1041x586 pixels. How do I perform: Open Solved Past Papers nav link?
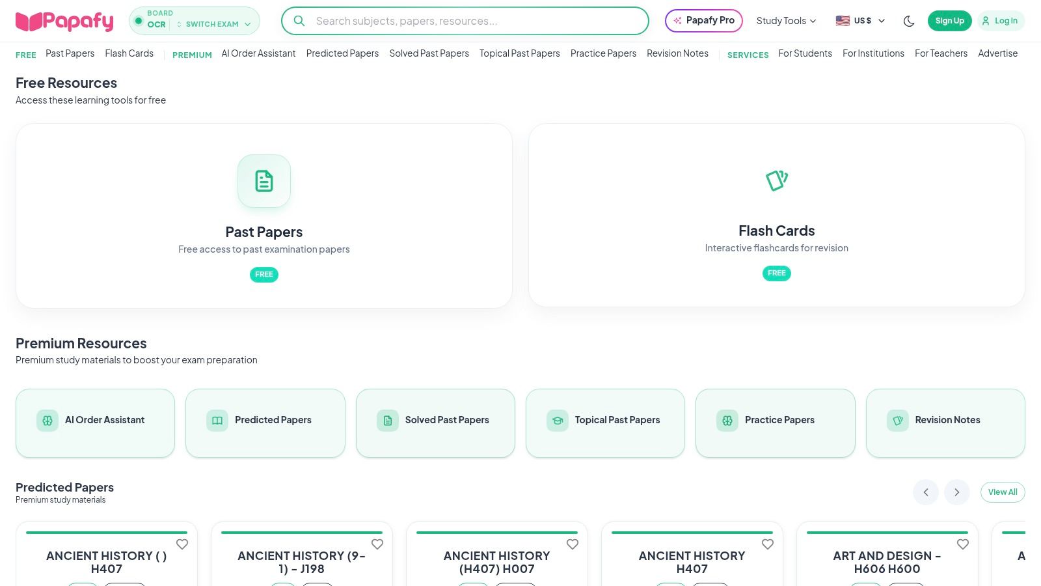(x=429, y=53)
